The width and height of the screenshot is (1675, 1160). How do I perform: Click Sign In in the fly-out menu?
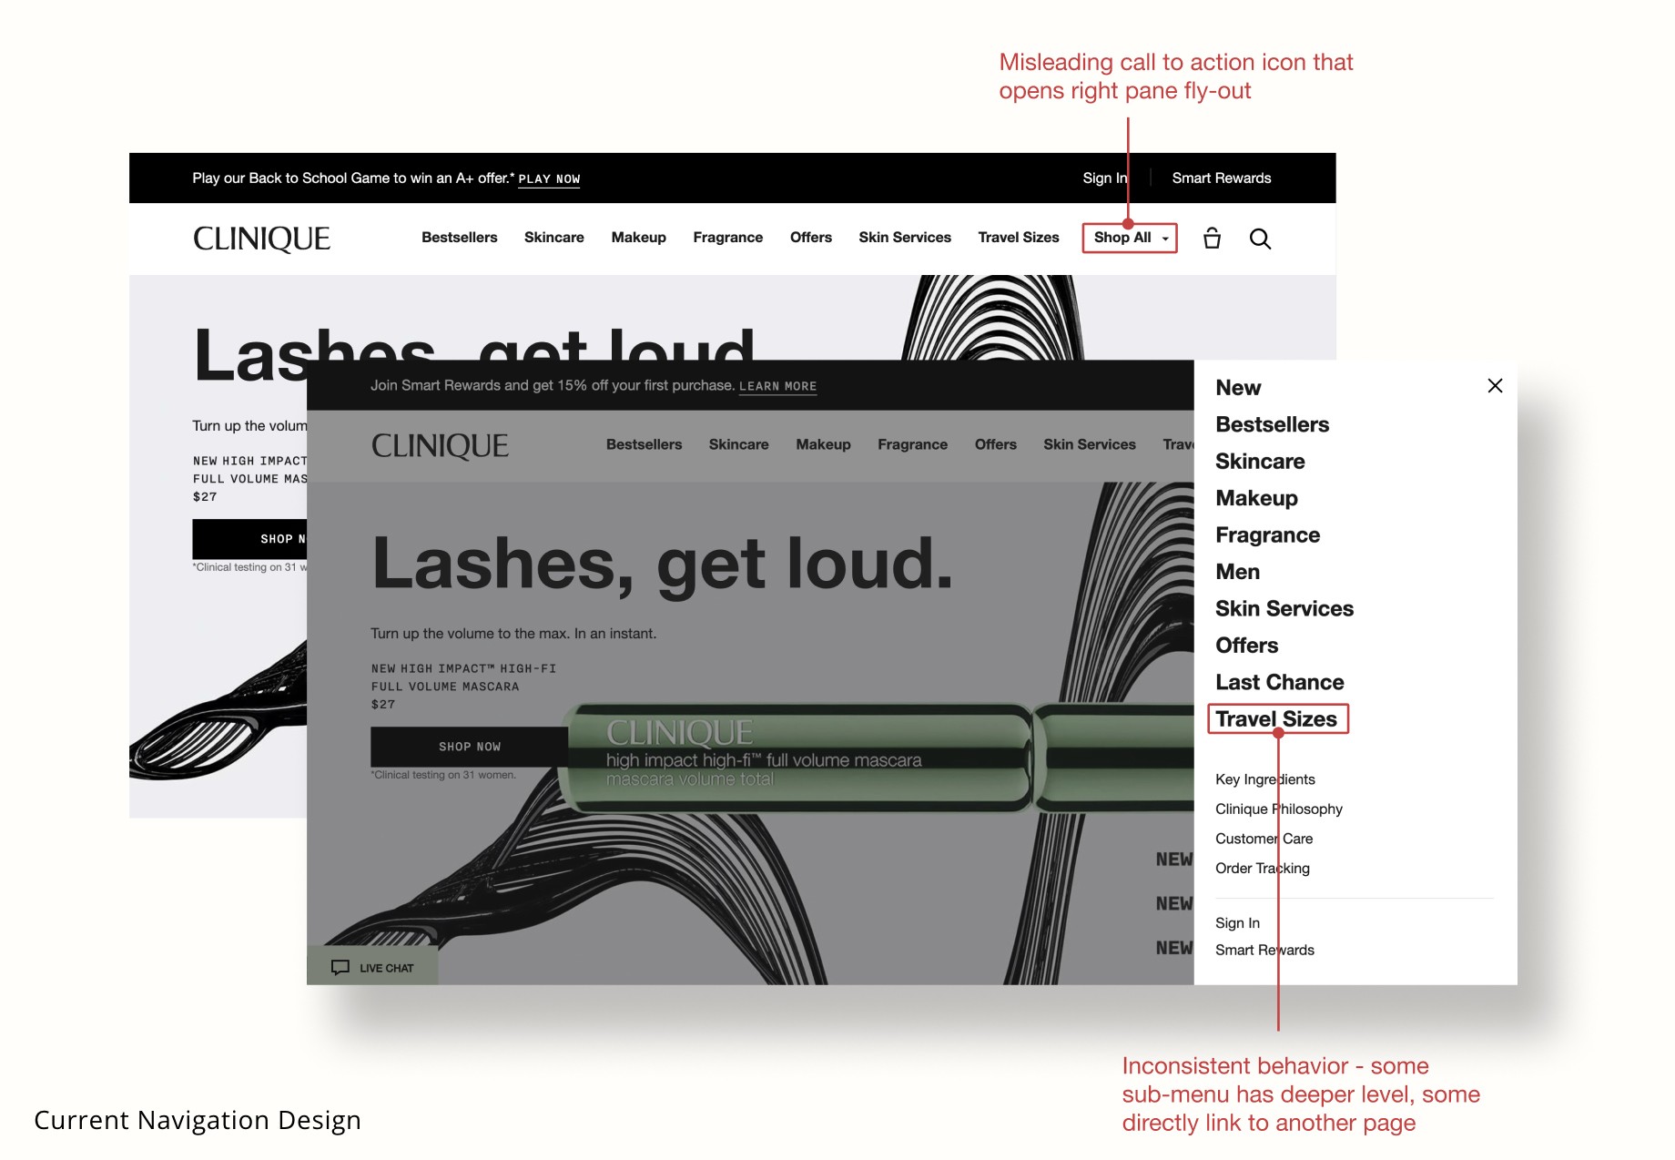pyautogui.click(x=1238, y=923)
